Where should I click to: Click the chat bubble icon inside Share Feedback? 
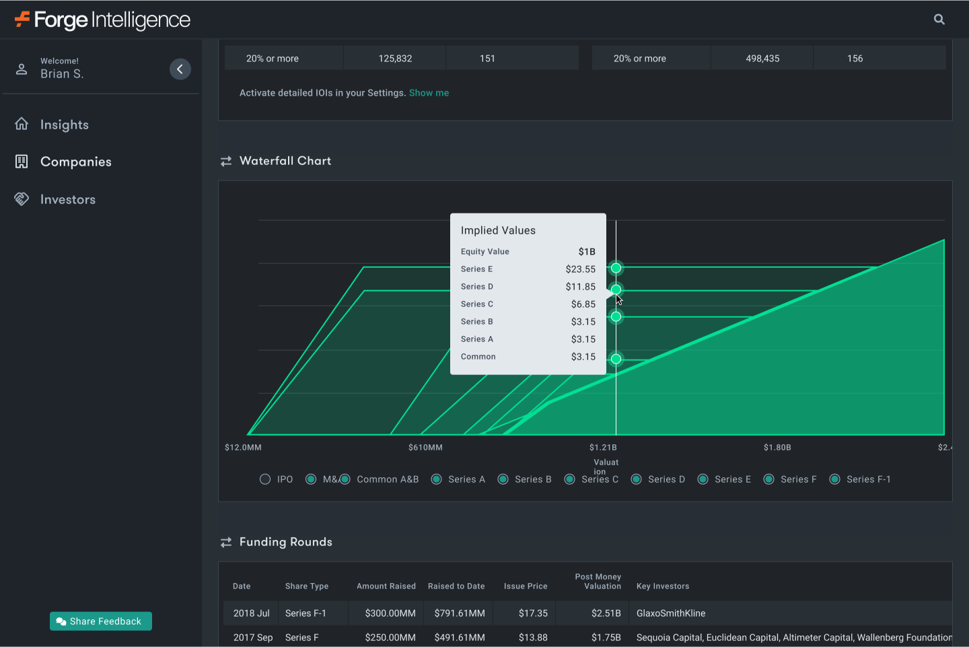61,621
